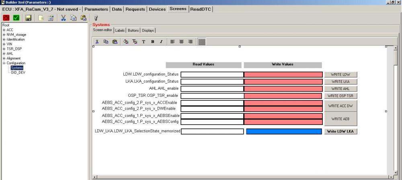Open the Devices tab

(157, 9)
